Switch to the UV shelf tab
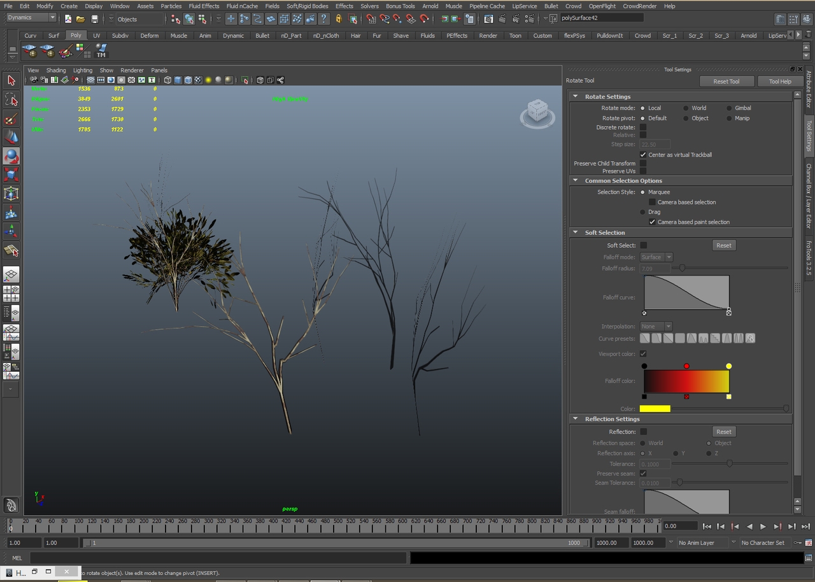 97,36
